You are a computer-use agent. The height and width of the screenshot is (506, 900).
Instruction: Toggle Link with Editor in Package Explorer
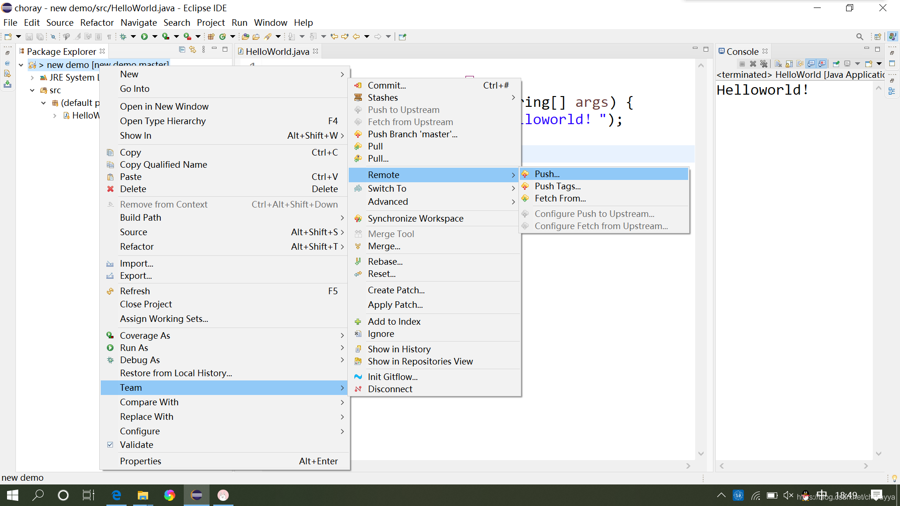pyautogui.click(x=193, y=50)
